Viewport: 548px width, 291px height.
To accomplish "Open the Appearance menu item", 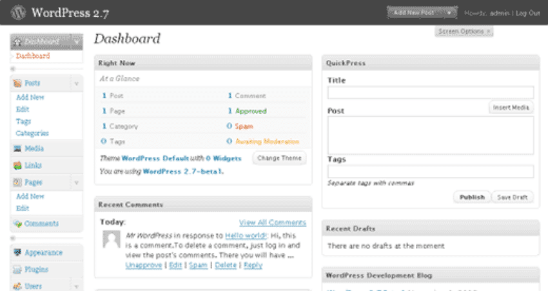I will (x=43, y=252).
